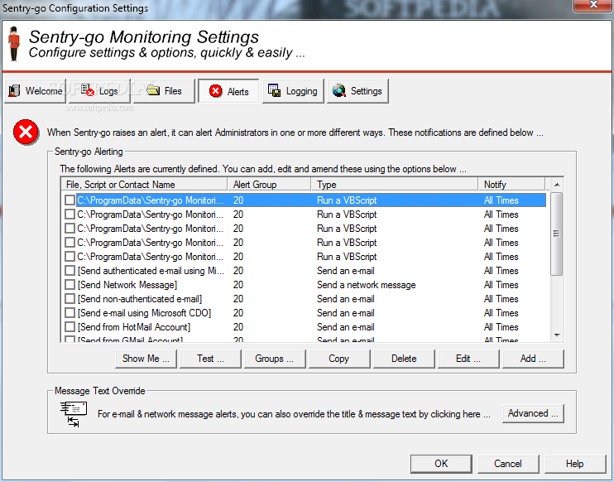This screenshot has width=614, height=482.
Task: Select the '[Send Network Message]' row text
Action: pos(127,285)
